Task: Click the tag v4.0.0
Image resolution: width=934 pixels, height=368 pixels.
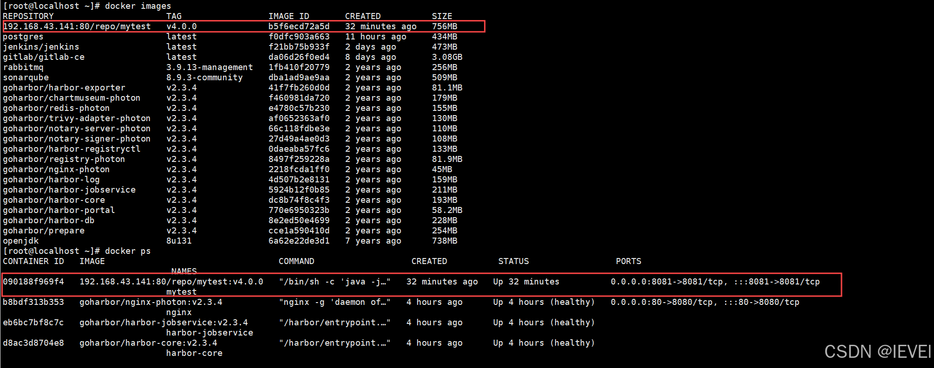Action: [182, 26]
